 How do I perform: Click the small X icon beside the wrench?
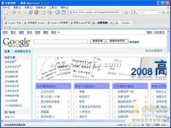10,28
